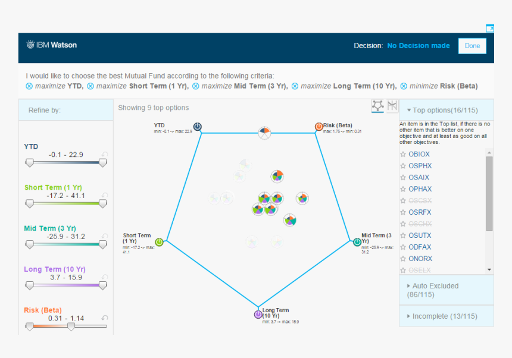This screenshot has width=512, height=358.
Task: Click the YTD slider minimum handle
Action: pos(29,163)
